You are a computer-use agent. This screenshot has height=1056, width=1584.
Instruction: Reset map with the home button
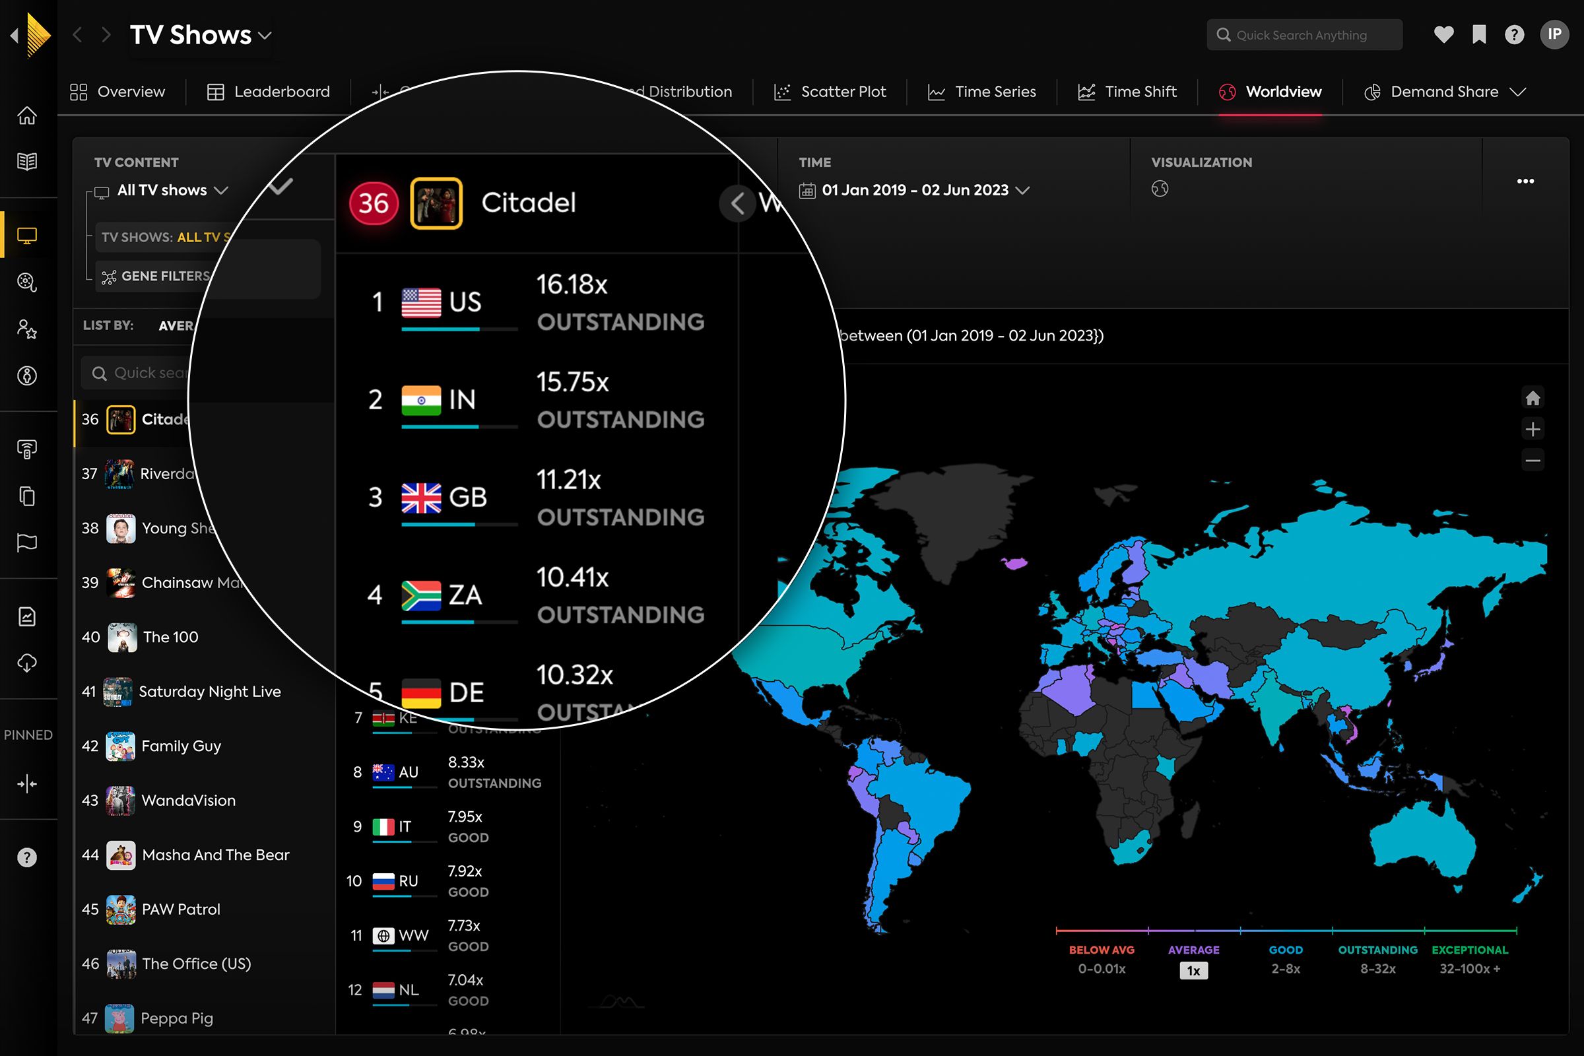coord(1532,398)
